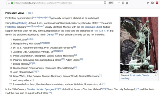Click the 'Protestant views' heading text
Image resolution: width=160 pixels, height=96 pixels.
click(15, 13)
